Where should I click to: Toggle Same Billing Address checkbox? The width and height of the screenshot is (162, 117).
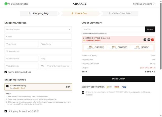6,72
